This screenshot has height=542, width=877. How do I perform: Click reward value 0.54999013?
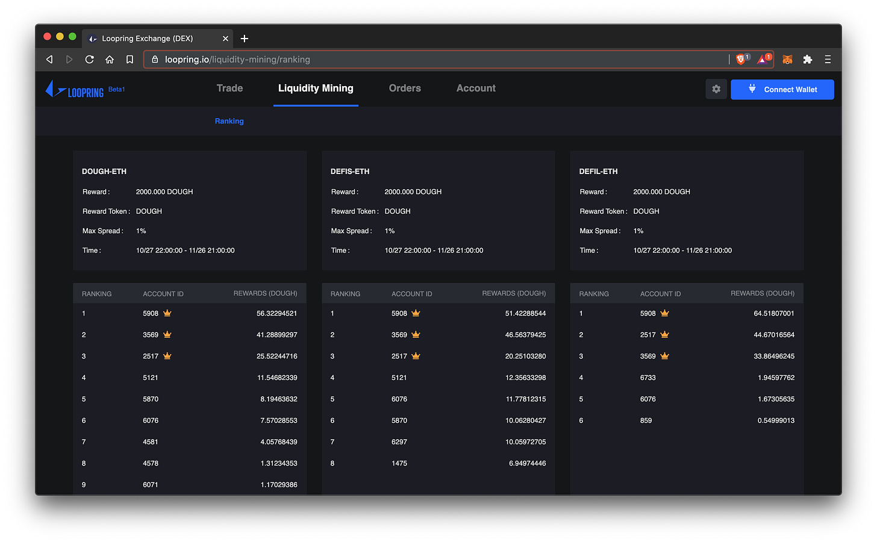point(776,420)
